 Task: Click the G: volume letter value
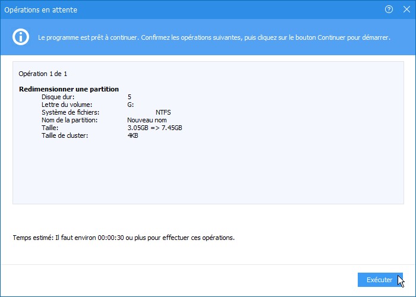point(131,104)
